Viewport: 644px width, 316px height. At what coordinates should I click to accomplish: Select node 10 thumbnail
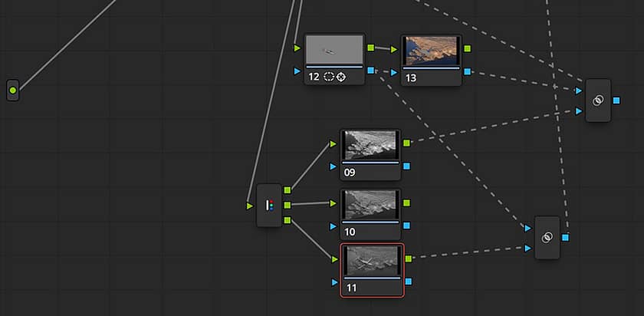(x=370, y=205)
